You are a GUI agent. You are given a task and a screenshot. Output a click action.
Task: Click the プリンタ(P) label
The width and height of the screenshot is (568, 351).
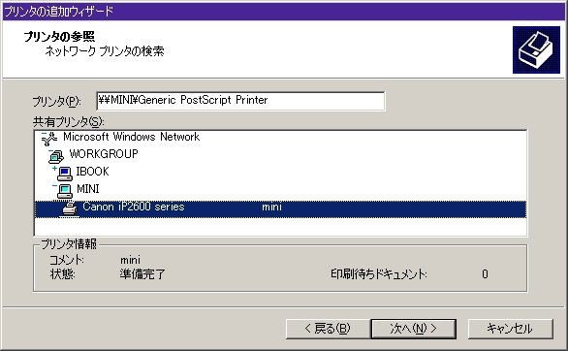coord(57,102)
